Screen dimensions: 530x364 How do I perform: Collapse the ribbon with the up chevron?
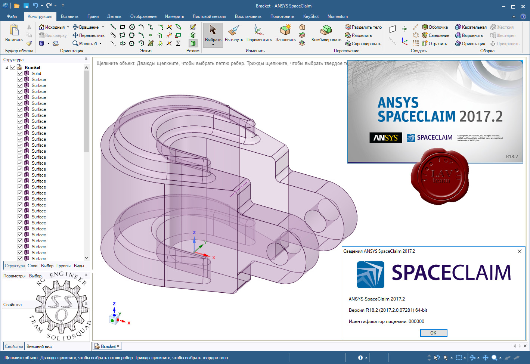click(x=514, y=16)
